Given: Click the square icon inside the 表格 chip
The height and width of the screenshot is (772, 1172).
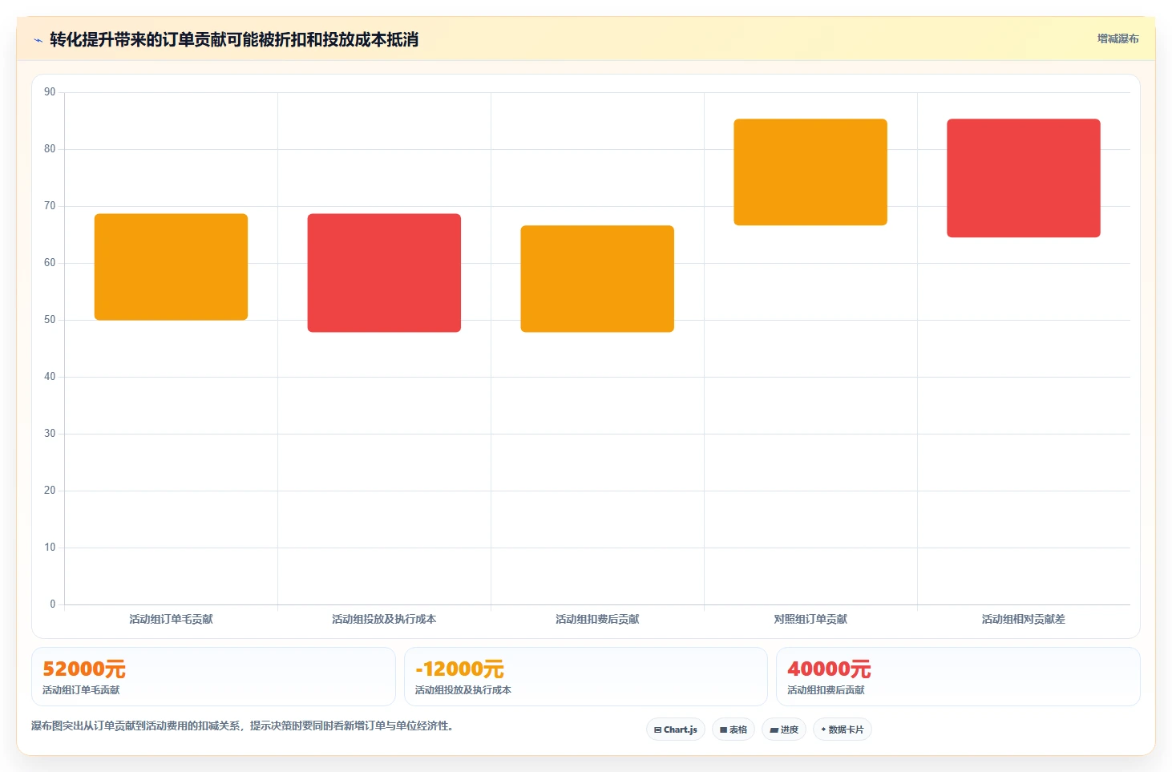Looking at the screenshot, I should click(723, 730).
